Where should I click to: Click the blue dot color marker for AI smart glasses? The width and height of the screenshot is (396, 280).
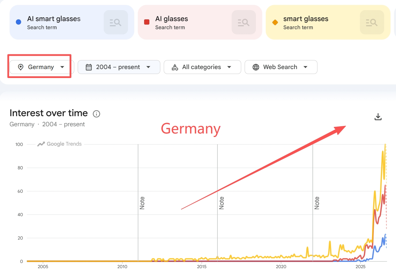pyautogui.click(x=18, y=22)
